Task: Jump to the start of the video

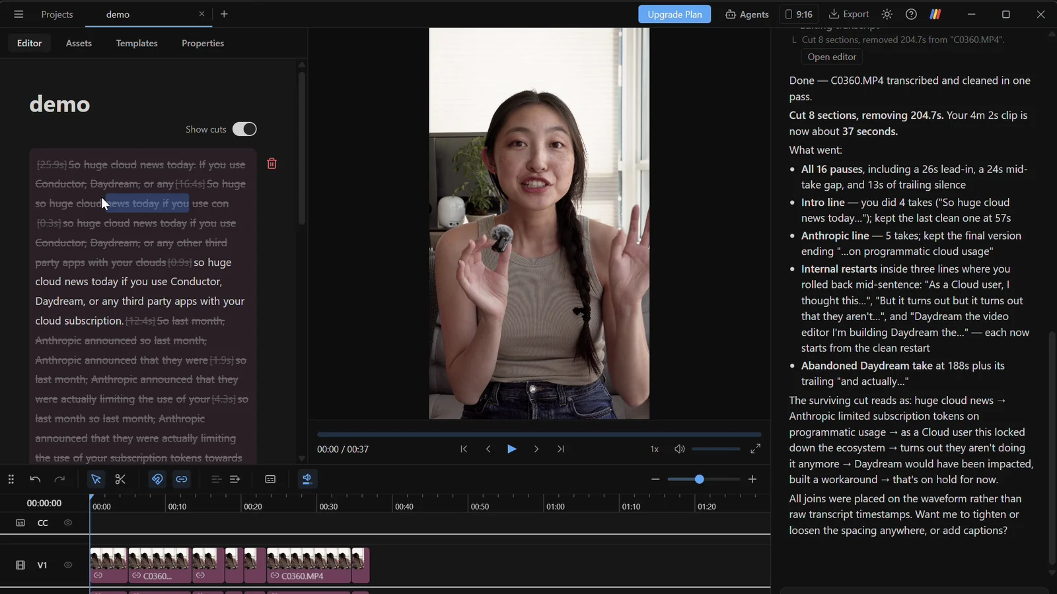Action: click(464, 449)
